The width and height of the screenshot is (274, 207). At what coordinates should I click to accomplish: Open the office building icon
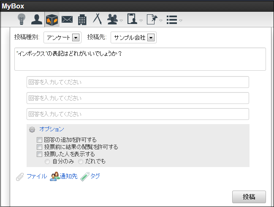[x=82, y=20]
